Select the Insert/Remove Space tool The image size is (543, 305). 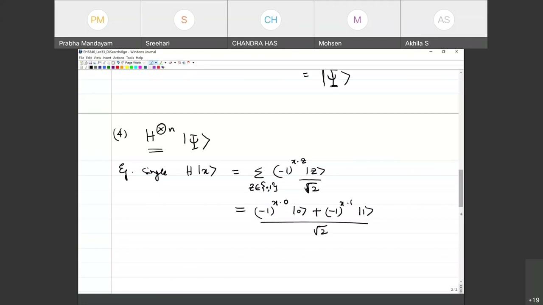click(184, 63)
